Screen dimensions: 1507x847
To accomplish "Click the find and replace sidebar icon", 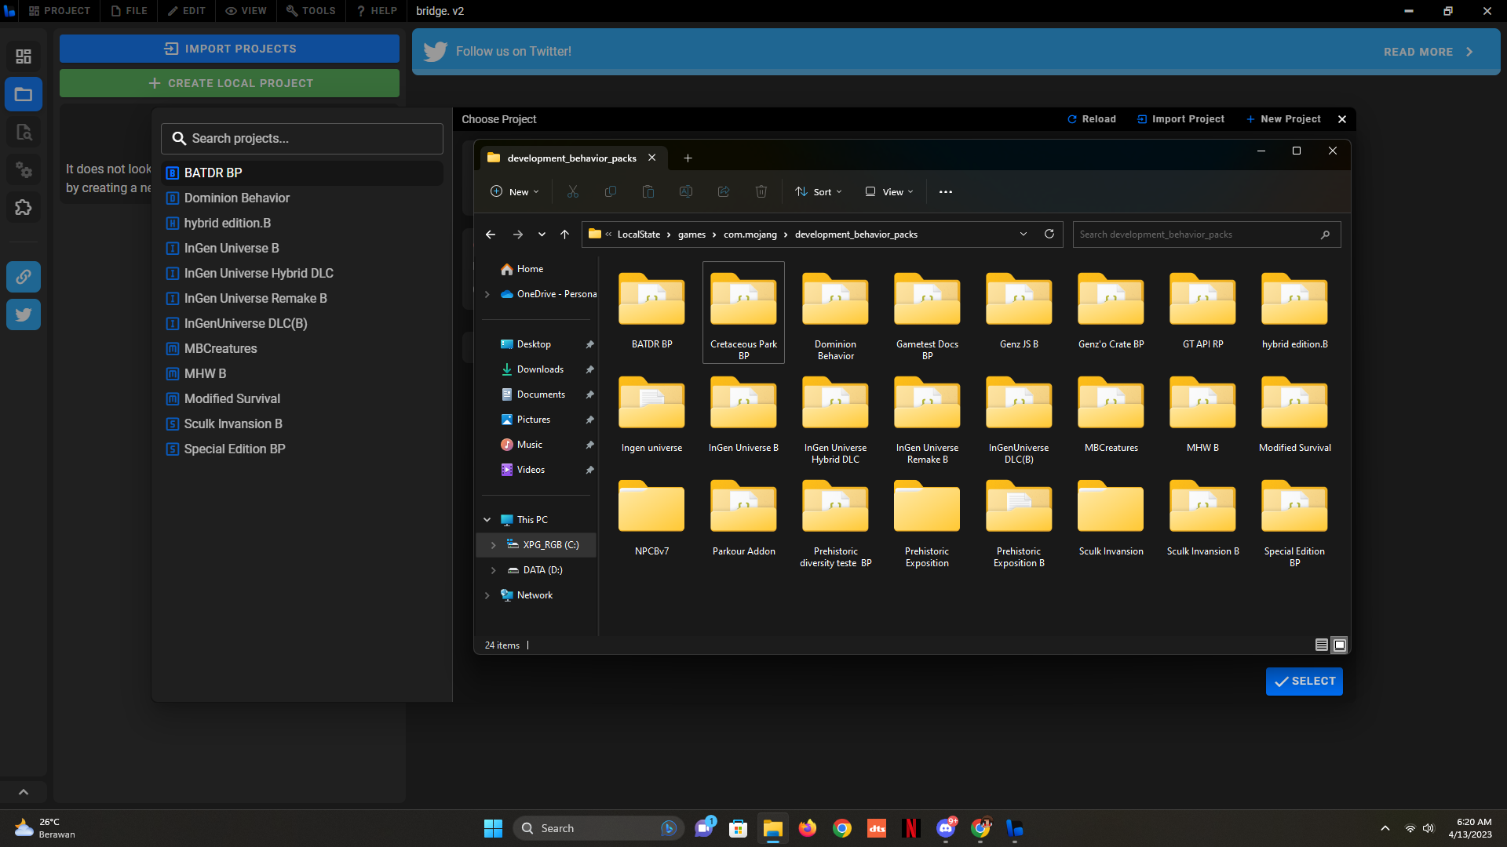I will pyautogui.click(x=24, y=132).
